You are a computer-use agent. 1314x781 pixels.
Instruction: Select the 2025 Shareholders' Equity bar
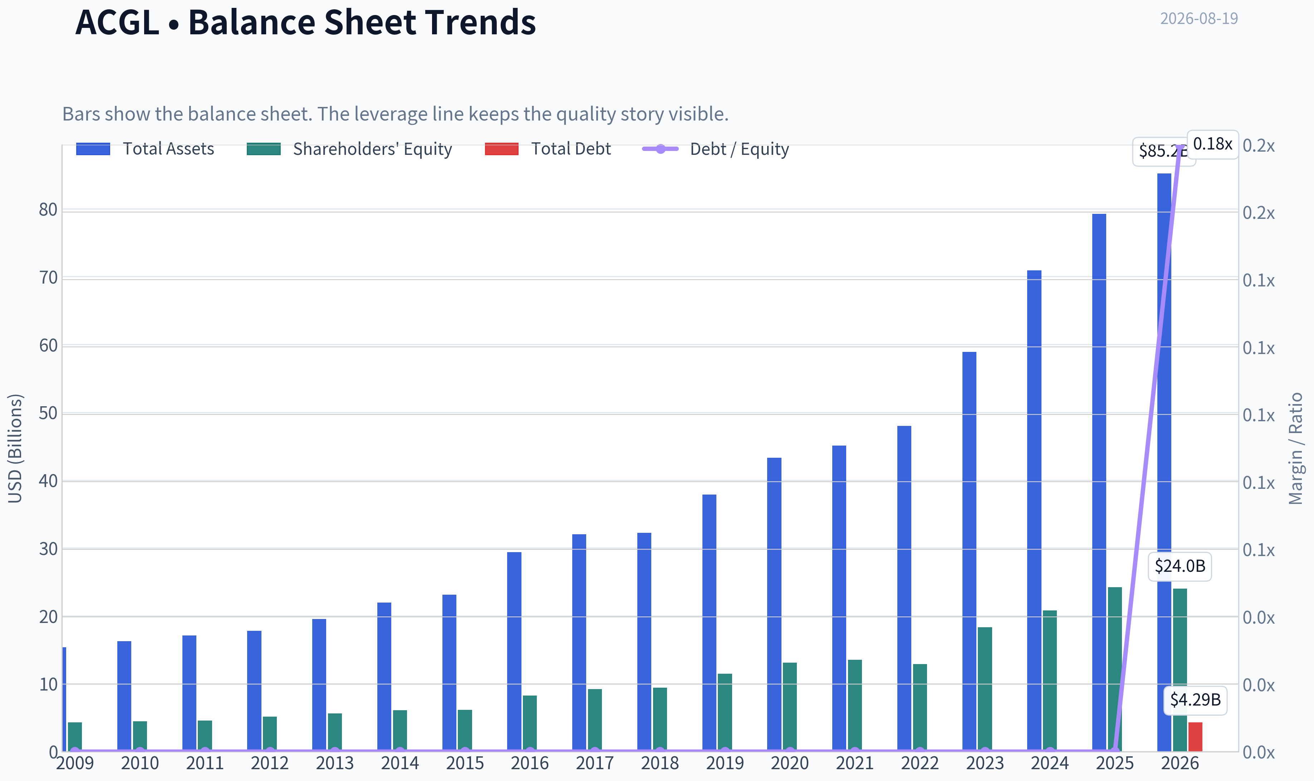click(1115, 669)
